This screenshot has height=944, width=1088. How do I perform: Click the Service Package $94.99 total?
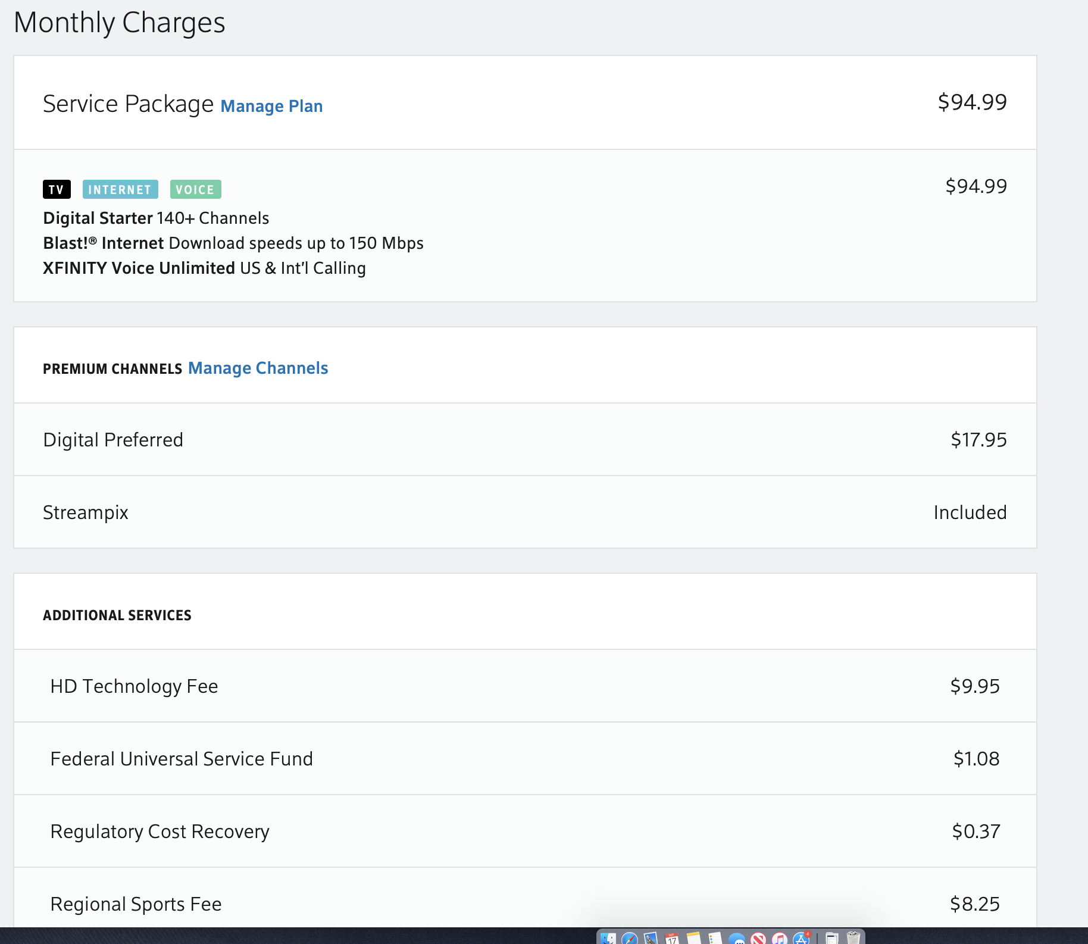point(972,102)
